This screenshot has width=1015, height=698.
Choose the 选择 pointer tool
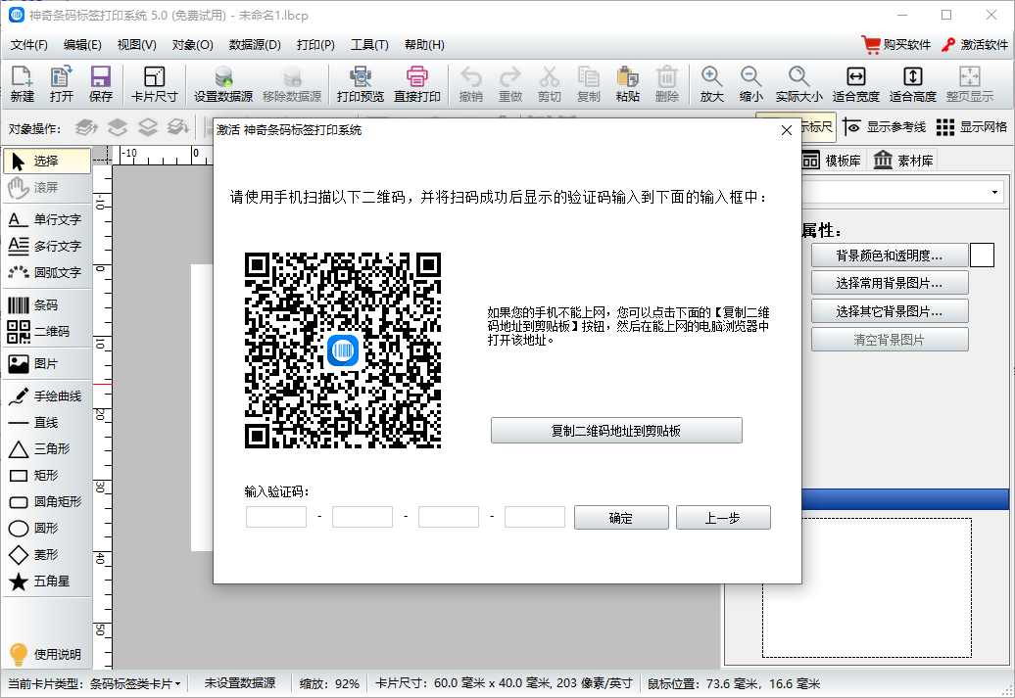(47, 162)
